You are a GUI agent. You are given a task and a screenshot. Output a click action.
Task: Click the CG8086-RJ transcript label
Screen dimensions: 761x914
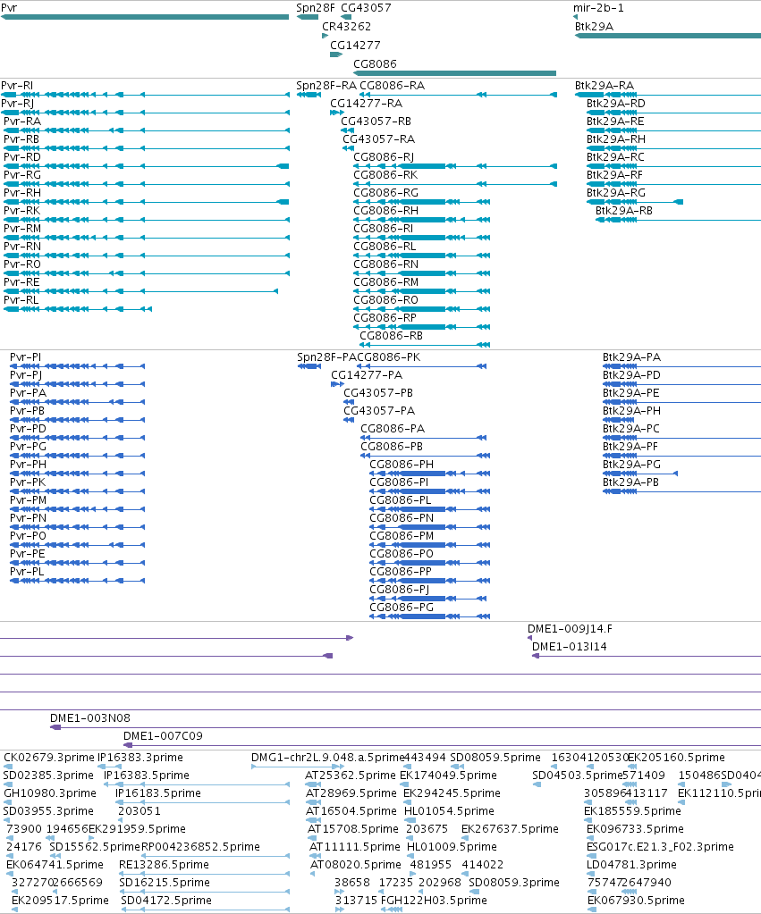tap(384, 157)
